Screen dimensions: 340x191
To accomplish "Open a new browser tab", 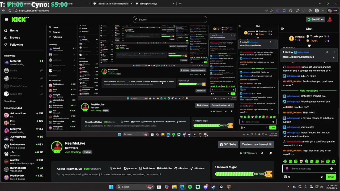I will click(x=180, y=4).
